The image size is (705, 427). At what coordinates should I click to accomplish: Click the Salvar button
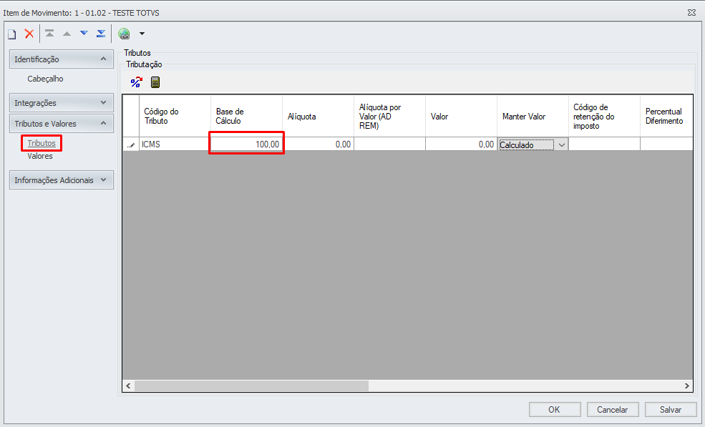[x=671, y=409]
